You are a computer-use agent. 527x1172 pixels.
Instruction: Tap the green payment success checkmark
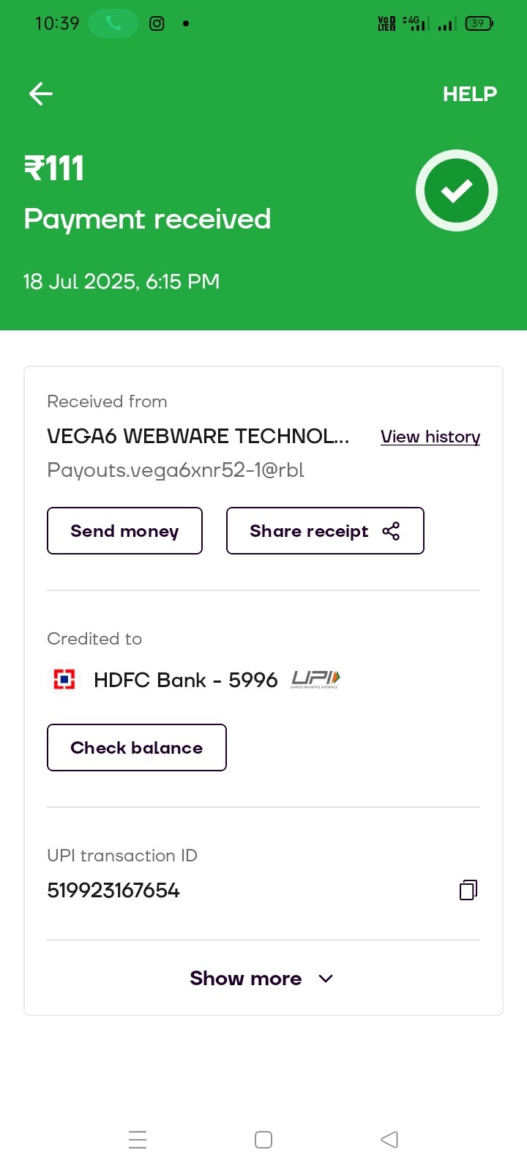click(457, 190)
